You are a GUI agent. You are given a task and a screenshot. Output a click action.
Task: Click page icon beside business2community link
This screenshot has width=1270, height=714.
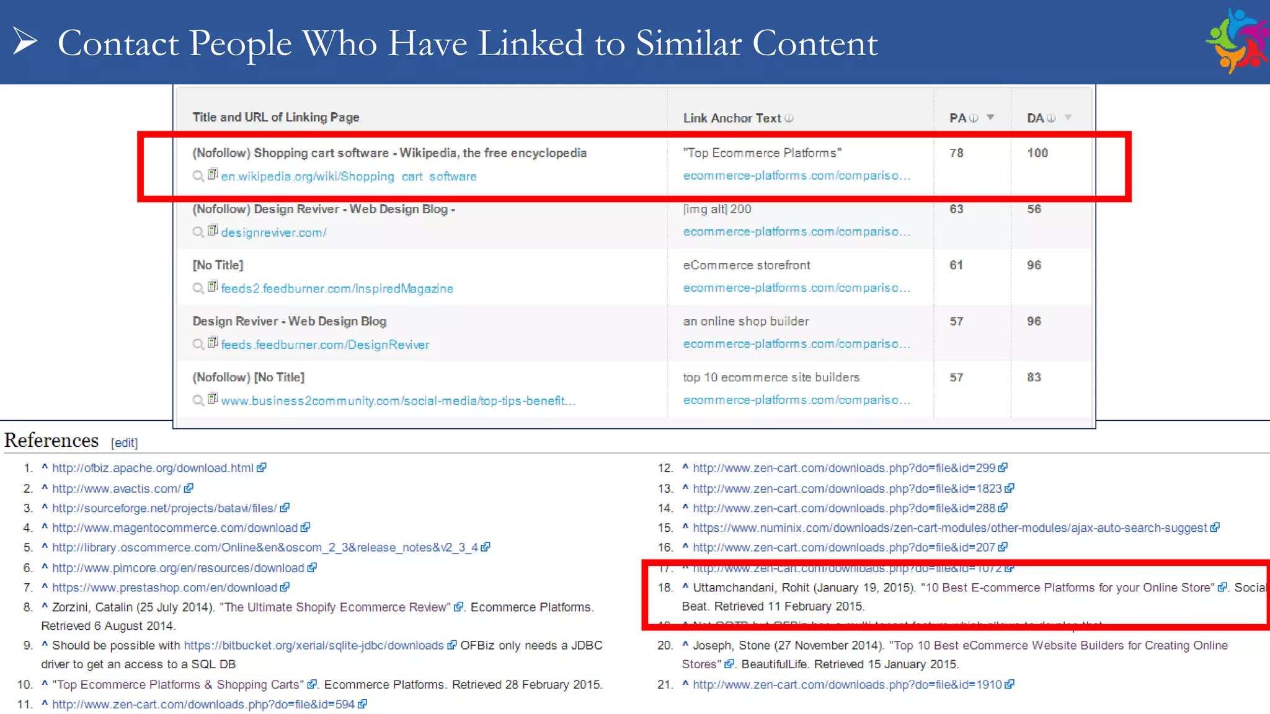point(213,399)
